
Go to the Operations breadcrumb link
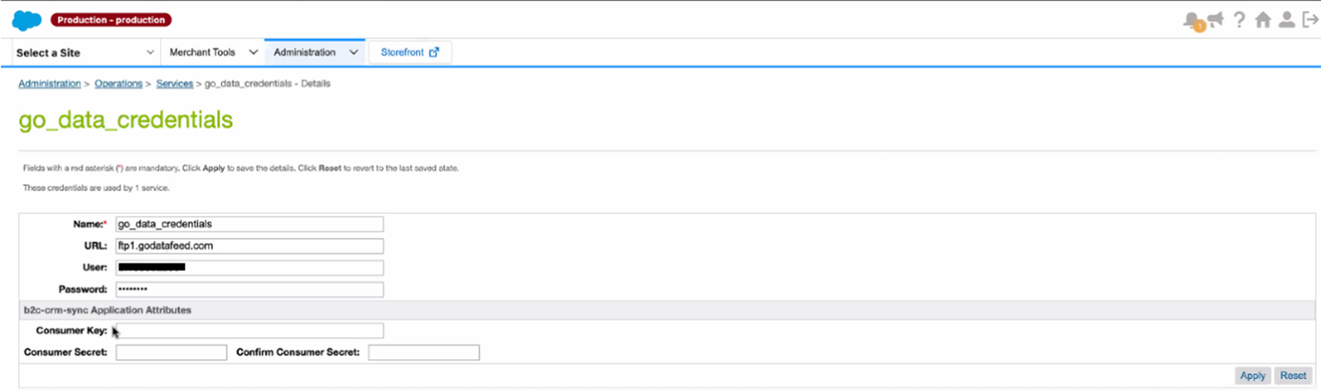point(118,84)
